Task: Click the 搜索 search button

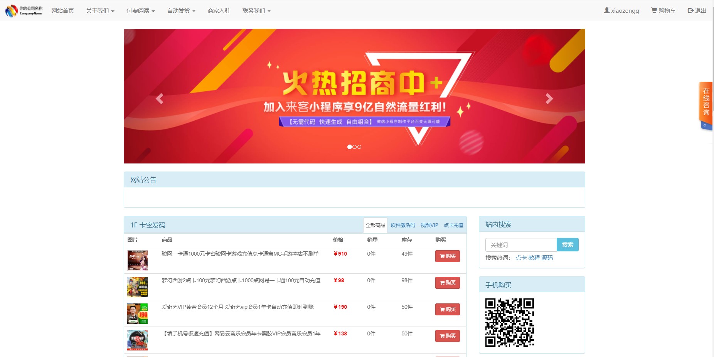Action: 567,244
